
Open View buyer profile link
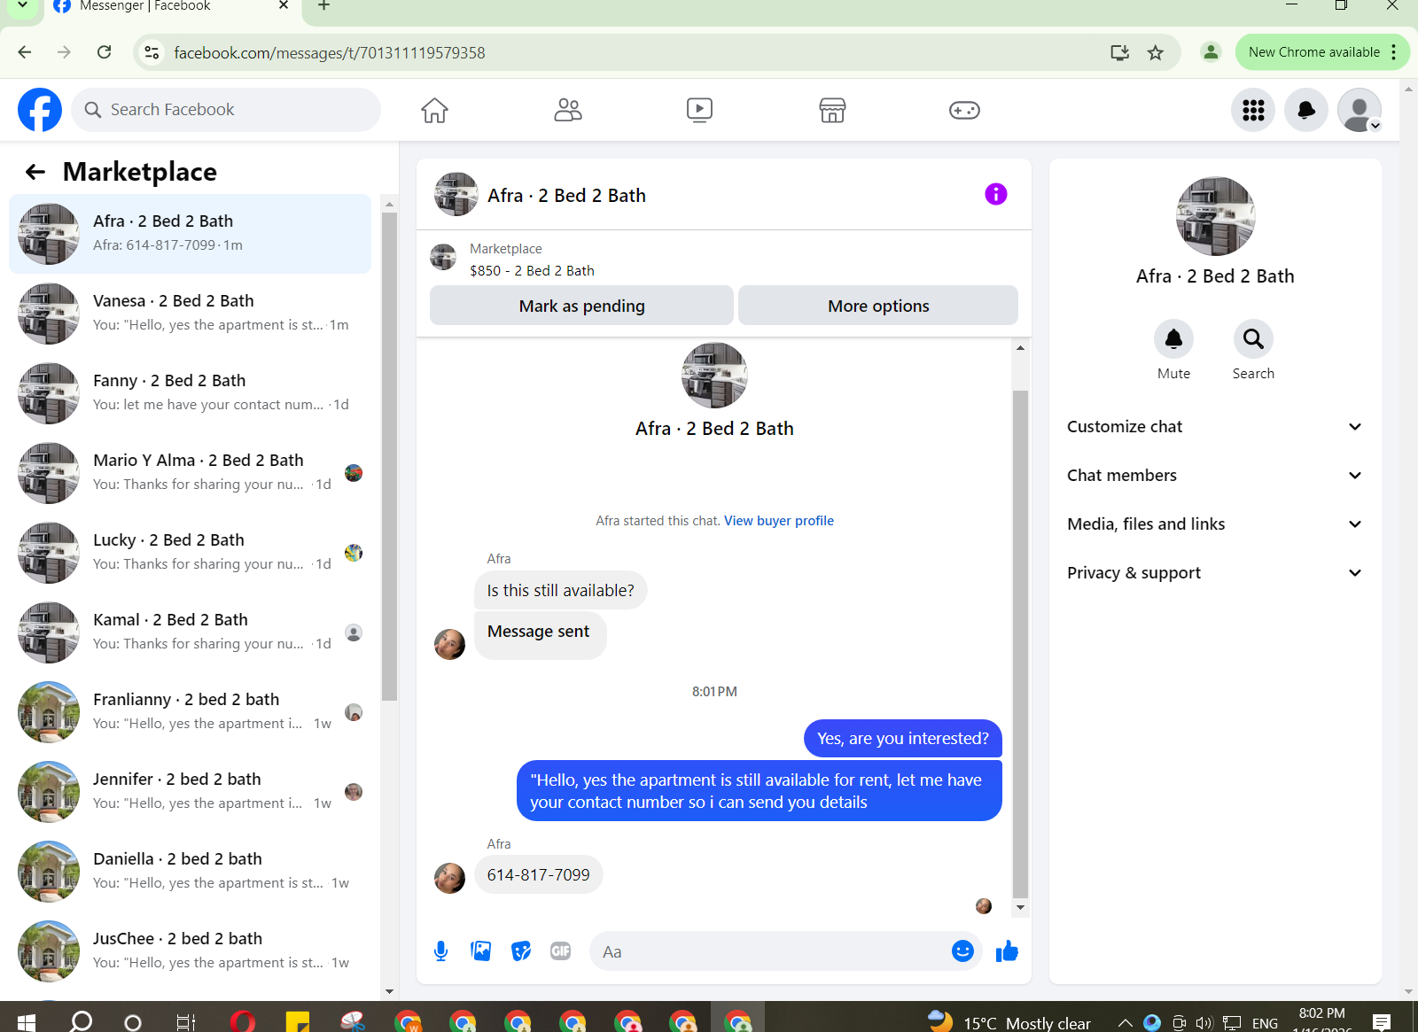pyautogui.click(x=779, y=521)
